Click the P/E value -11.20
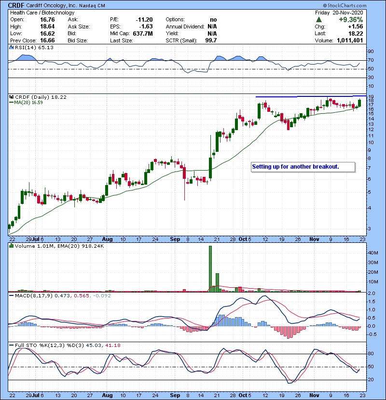Screen dimensions: 386x400 144,20
